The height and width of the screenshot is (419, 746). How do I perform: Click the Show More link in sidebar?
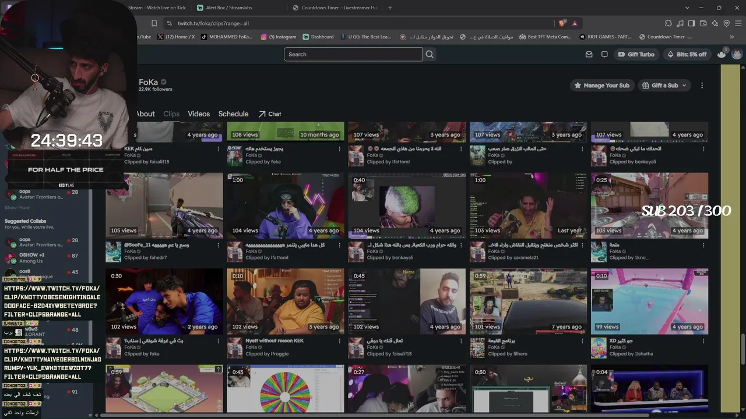click(17, 207)
